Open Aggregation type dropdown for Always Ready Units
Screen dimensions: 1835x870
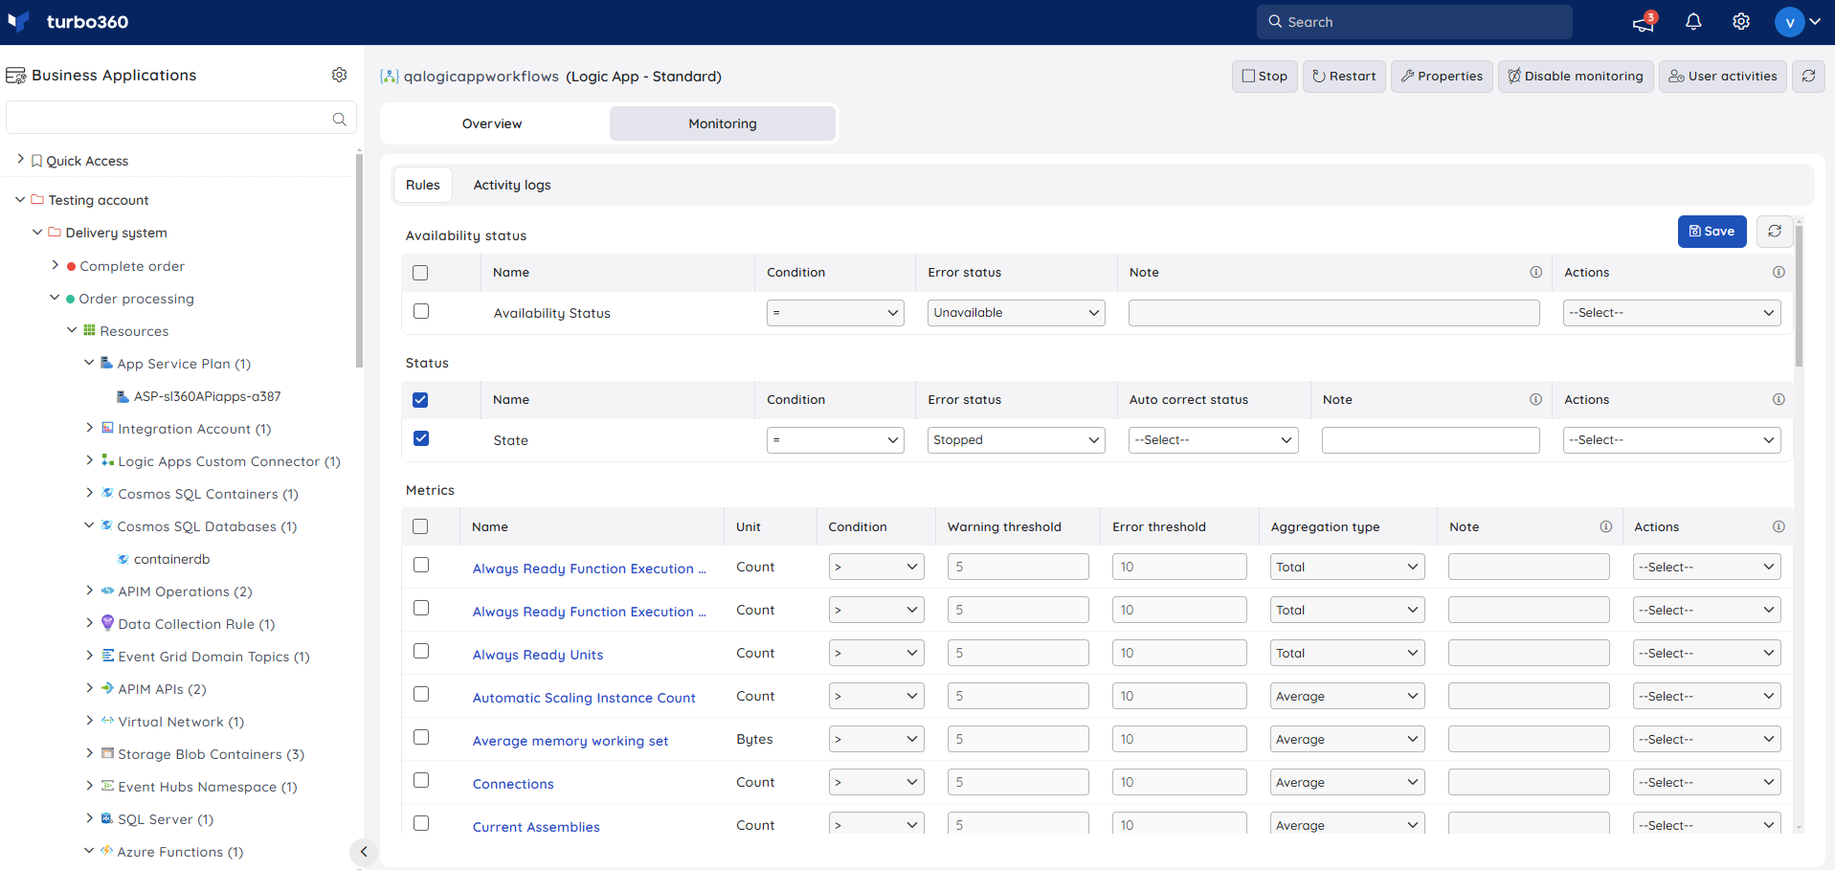pos(1347,653)
